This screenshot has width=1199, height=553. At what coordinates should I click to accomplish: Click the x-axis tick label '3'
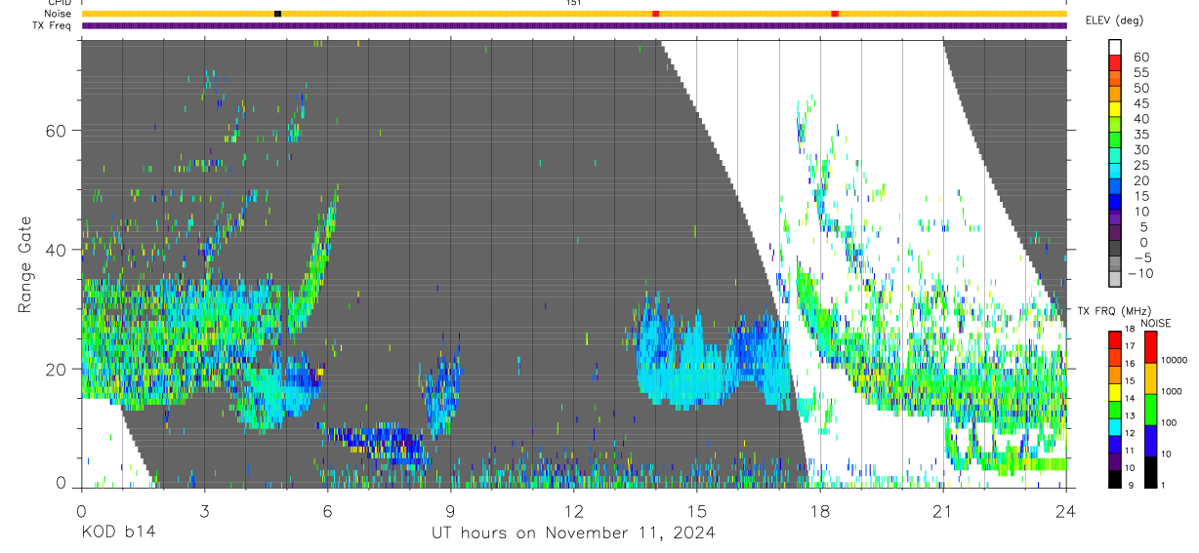pos(205,510)
